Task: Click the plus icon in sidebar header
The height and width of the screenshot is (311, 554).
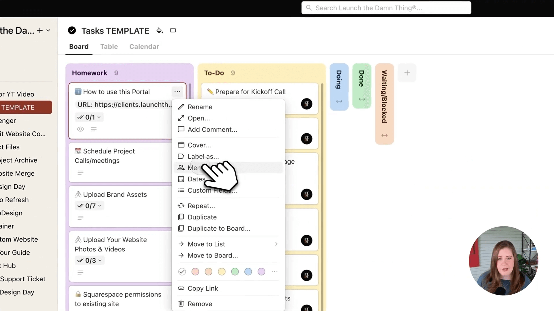Action: click(x=40, y=31)
